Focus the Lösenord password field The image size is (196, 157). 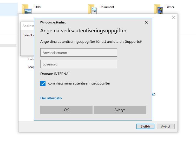coord(79,64)
